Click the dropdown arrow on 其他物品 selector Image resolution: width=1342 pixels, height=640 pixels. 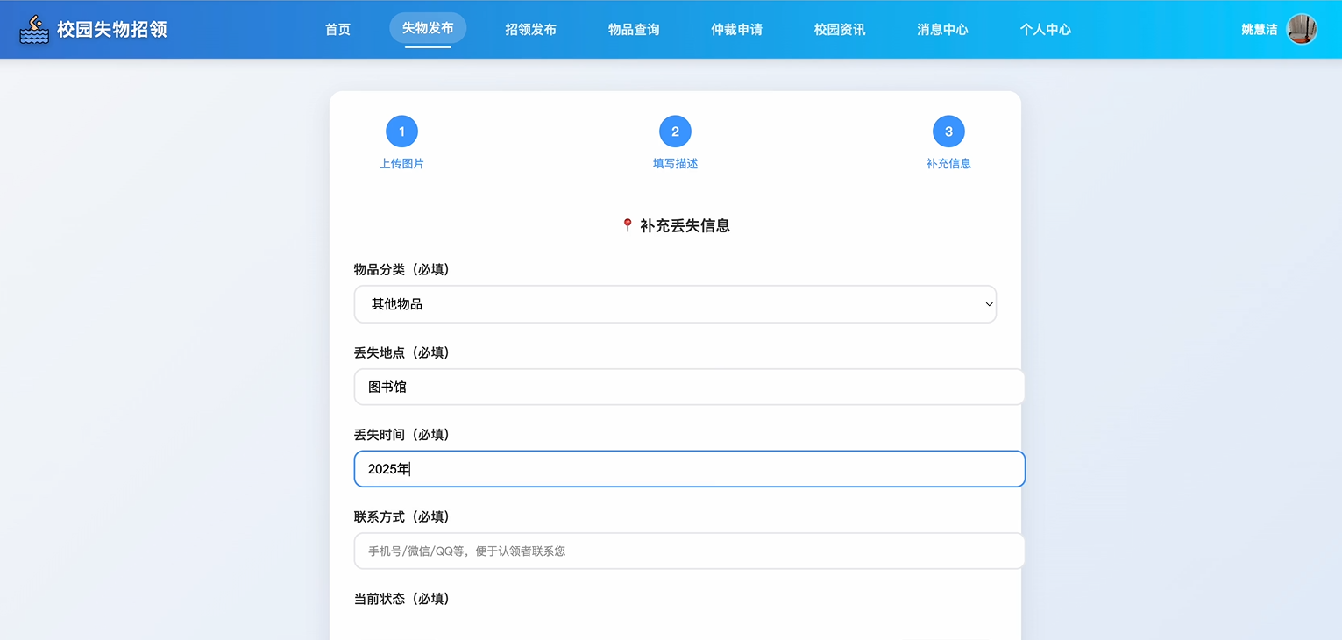[x=990, y=304]
